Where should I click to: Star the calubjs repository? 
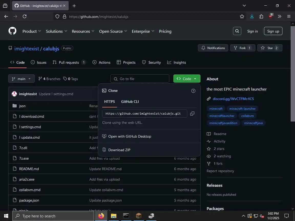coord(270,48)
